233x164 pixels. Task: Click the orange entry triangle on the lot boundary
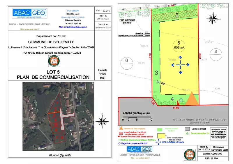[192, 99]
